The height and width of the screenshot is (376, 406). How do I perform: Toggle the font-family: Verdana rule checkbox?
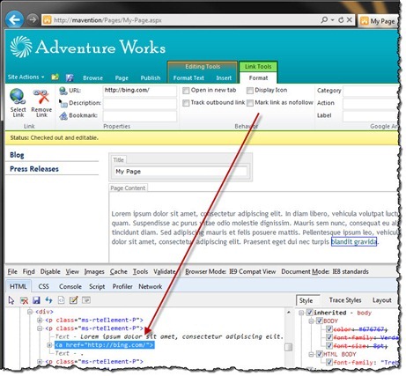[329, 337]
